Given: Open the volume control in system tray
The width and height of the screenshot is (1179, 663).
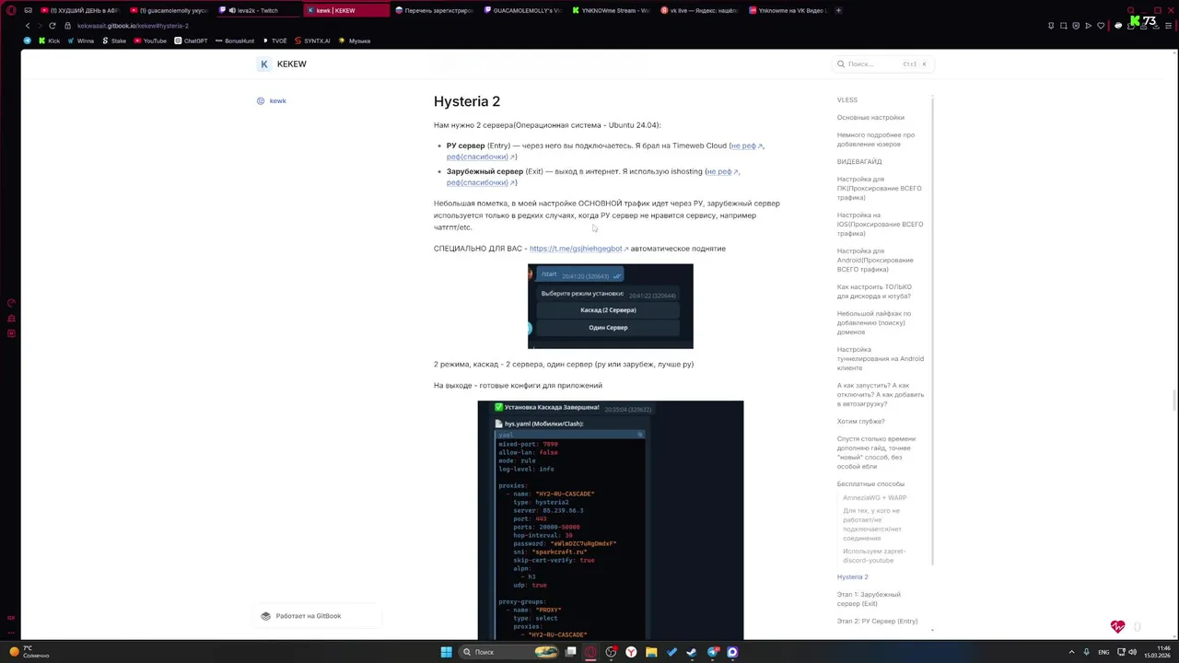Looking at the screenshot, I should (x=1132, y=652).
